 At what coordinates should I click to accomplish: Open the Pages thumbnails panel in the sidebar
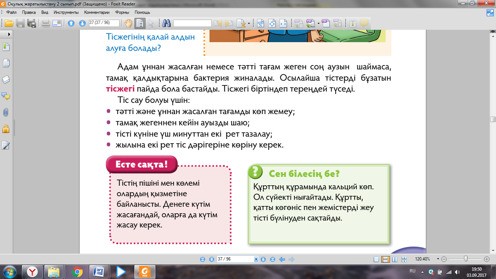coord(6,63)
